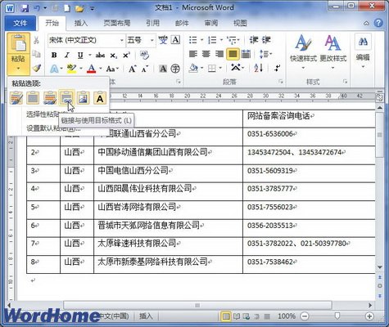Image resolution: width=389 pixels, height=327 pixels.
Task: Click the Save icon in quick access toolbar
Action: pyautogui.click(x=25, y=8)
